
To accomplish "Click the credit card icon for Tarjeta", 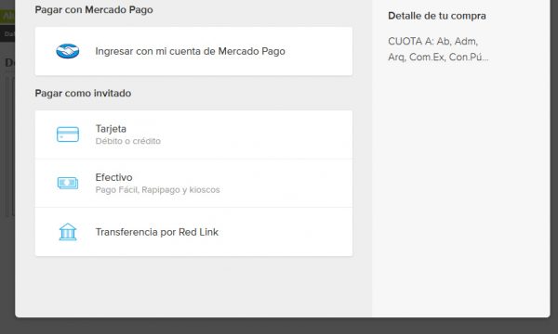I will (x=68, y=135).
